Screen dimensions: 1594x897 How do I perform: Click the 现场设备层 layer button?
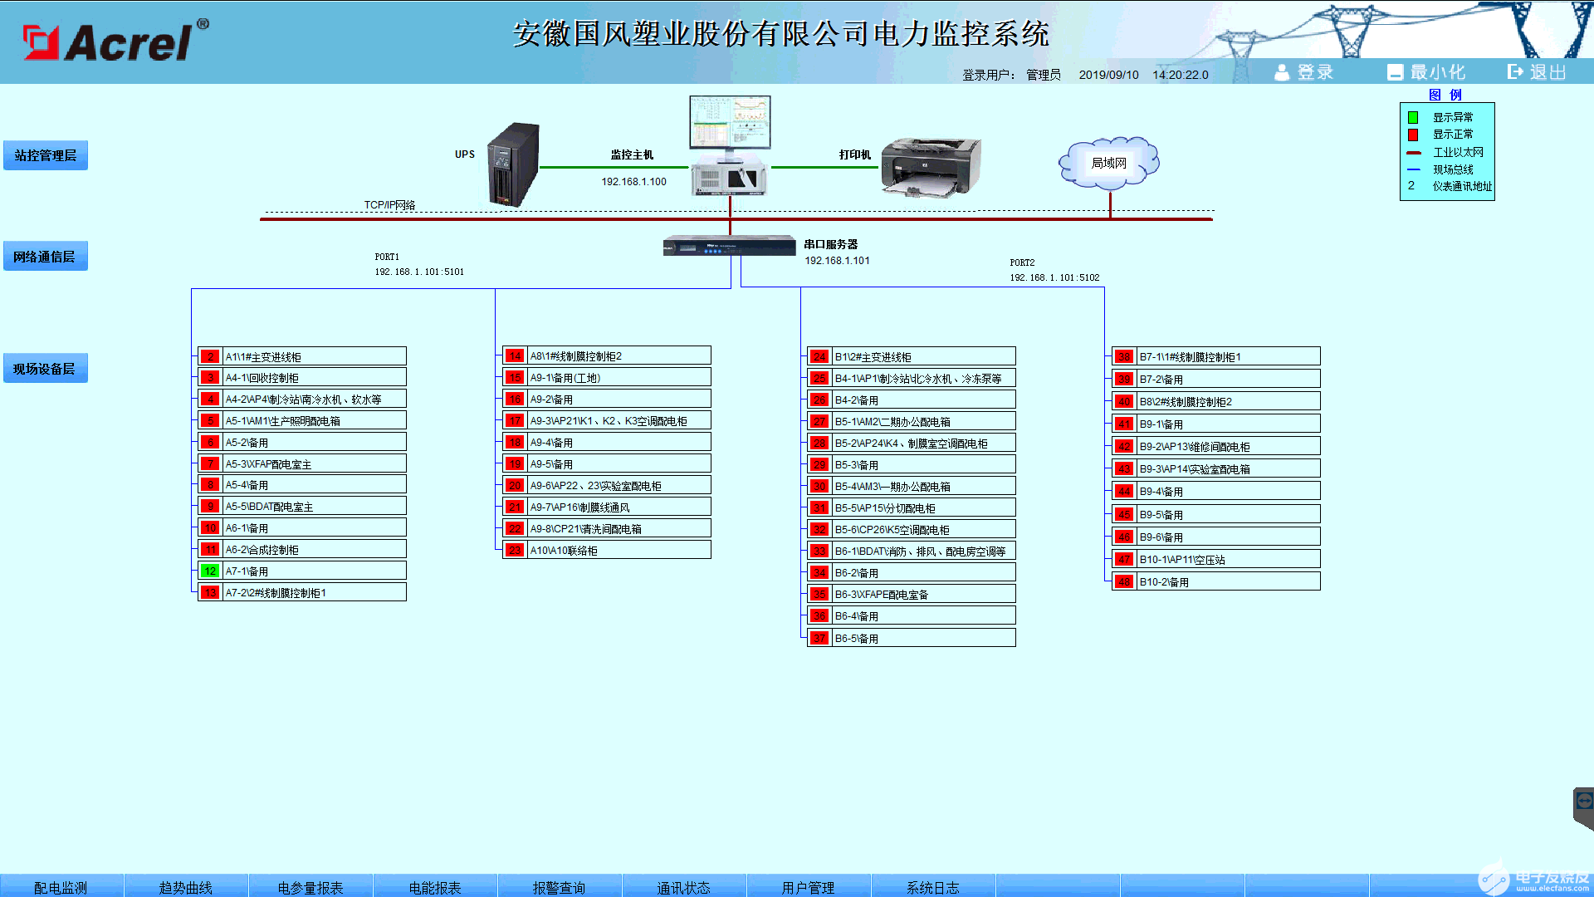coord(46,367)
